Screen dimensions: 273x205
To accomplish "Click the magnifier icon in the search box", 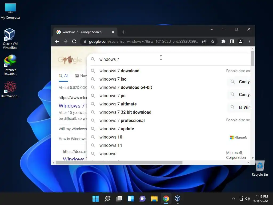I will tap(93, 60).
